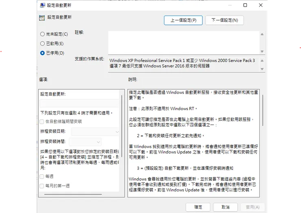Screen dimensions: 301x213
Task: Close the 設定自動更新 window
Action: point(260,5)
